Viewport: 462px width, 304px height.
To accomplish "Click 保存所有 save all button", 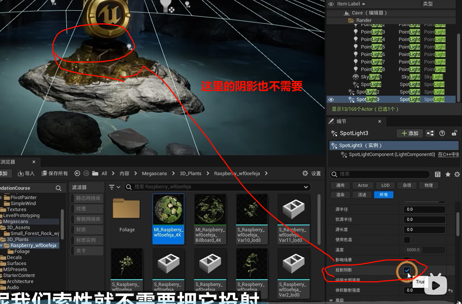I will tap(55, 174).
